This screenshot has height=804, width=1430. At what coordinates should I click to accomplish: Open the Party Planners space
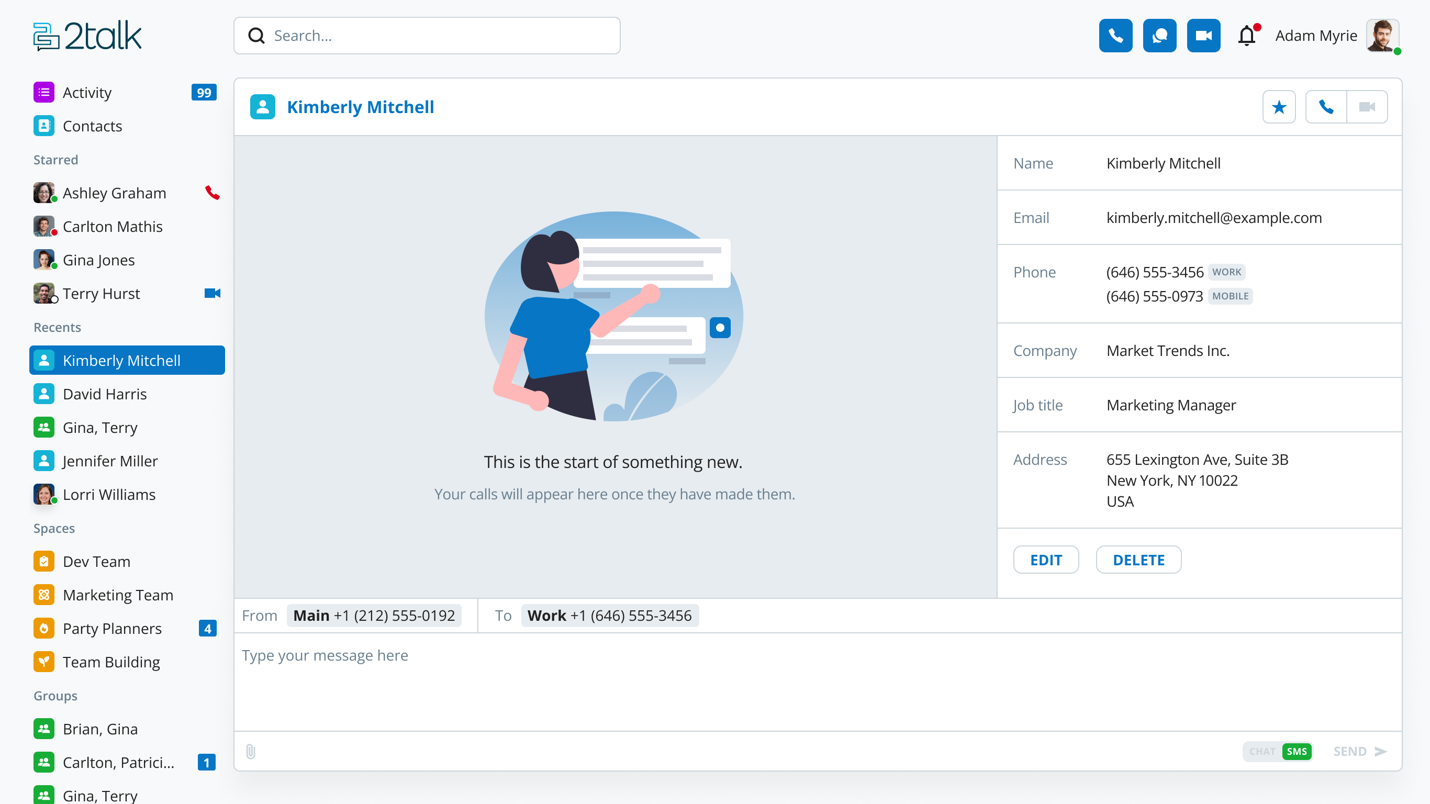(127, 629)
